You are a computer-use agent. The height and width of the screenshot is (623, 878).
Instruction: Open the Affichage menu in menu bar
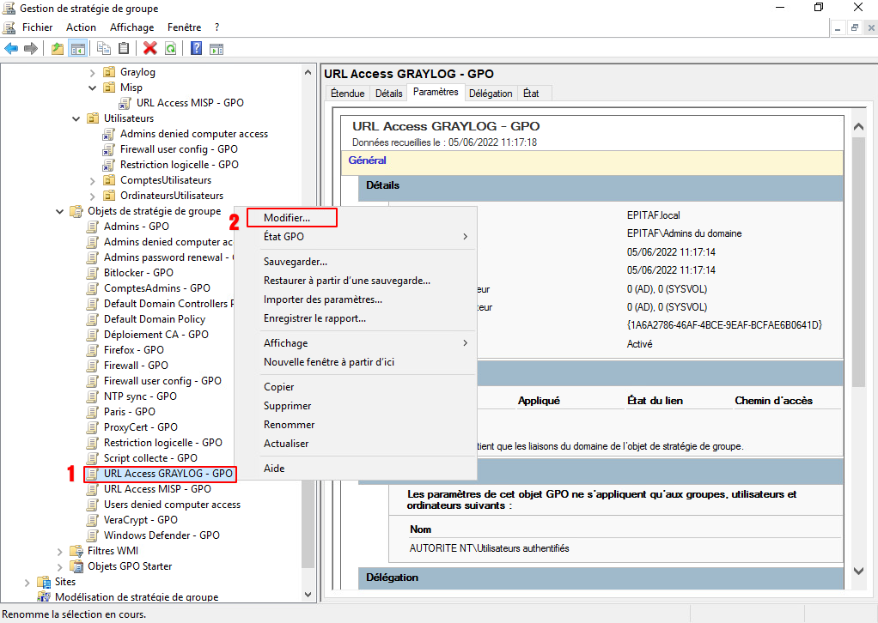tap(131, 27)
